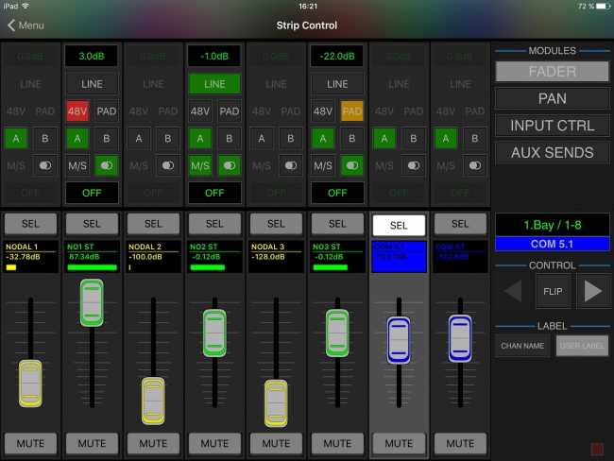Go to next bank with right arrow

pos(593,291)
